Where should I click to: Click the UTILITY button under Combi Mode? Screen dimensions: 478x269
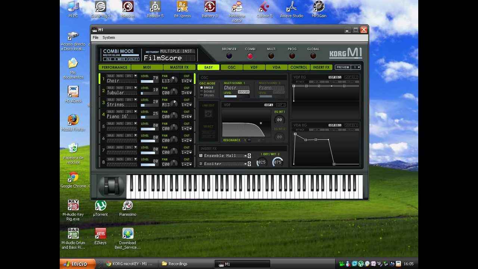click(x=133, y=59)
